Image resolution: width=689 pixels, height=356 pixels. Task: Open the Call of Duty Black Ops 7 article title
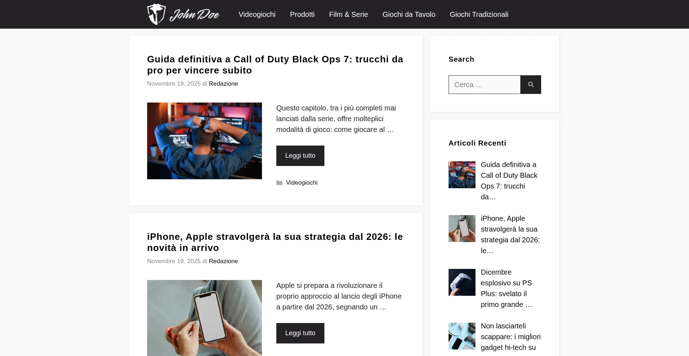click(275, 65)
